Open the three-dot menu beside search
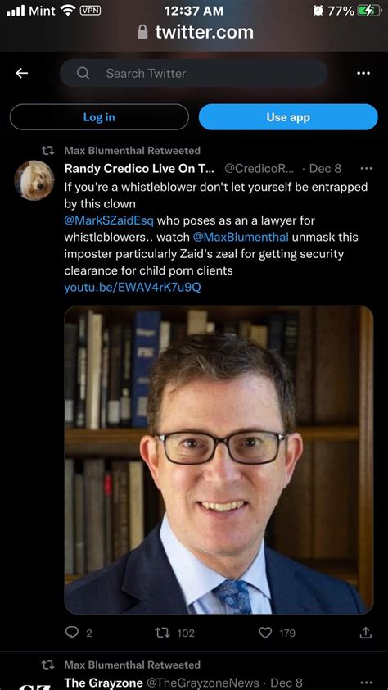 coord(363,74)
